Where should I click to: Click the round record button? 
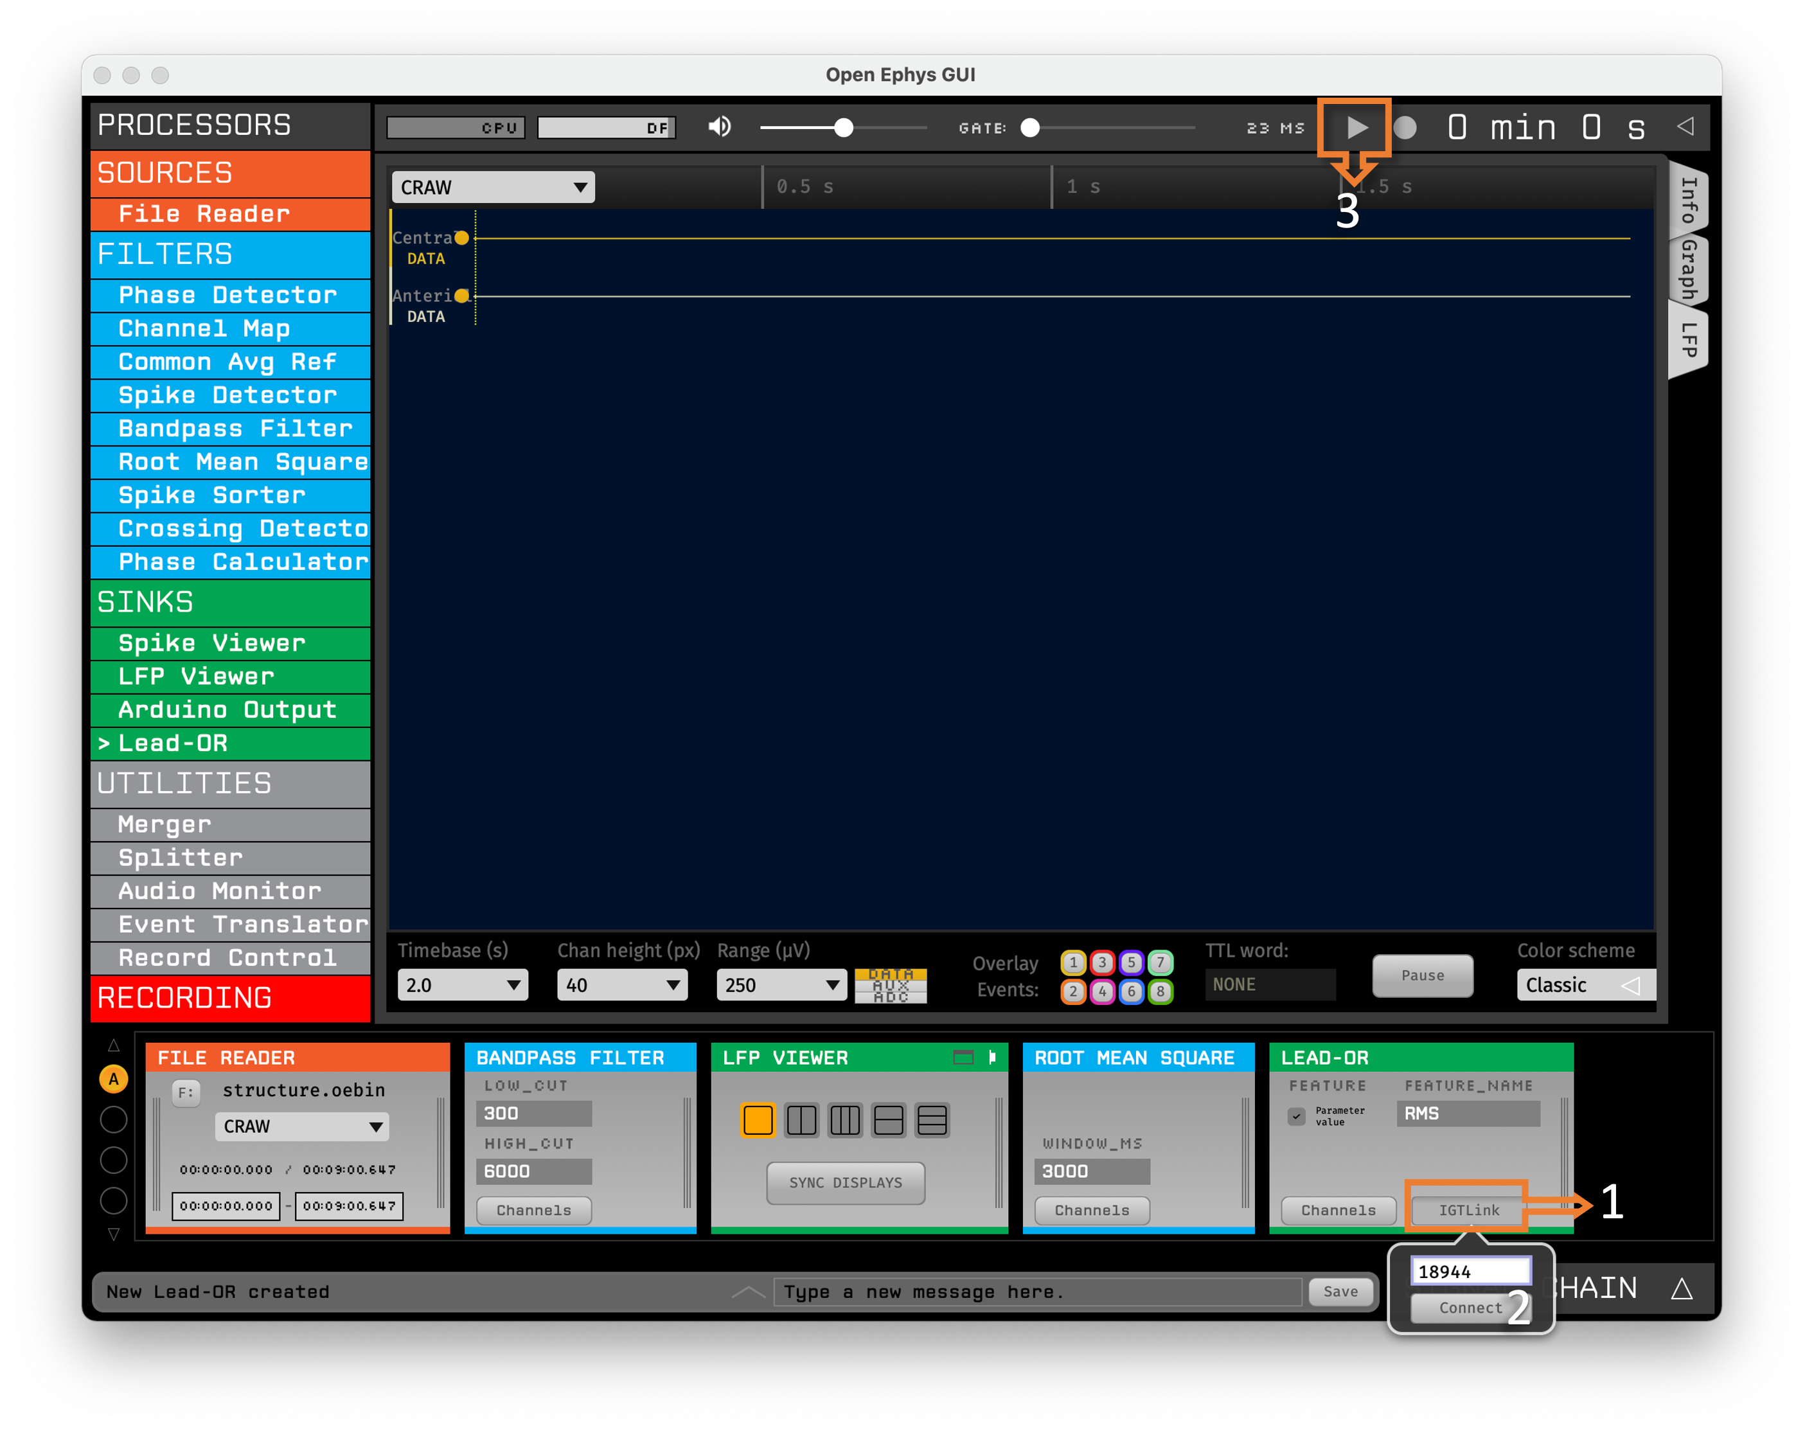point(1406,127)
